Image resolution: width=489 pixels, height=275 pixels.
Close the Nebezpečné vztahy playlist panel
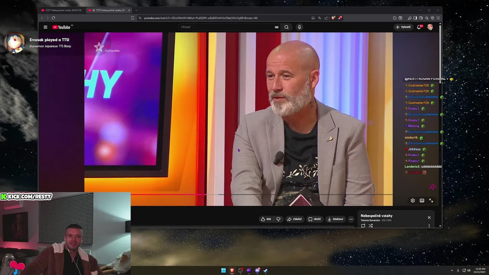429,217
